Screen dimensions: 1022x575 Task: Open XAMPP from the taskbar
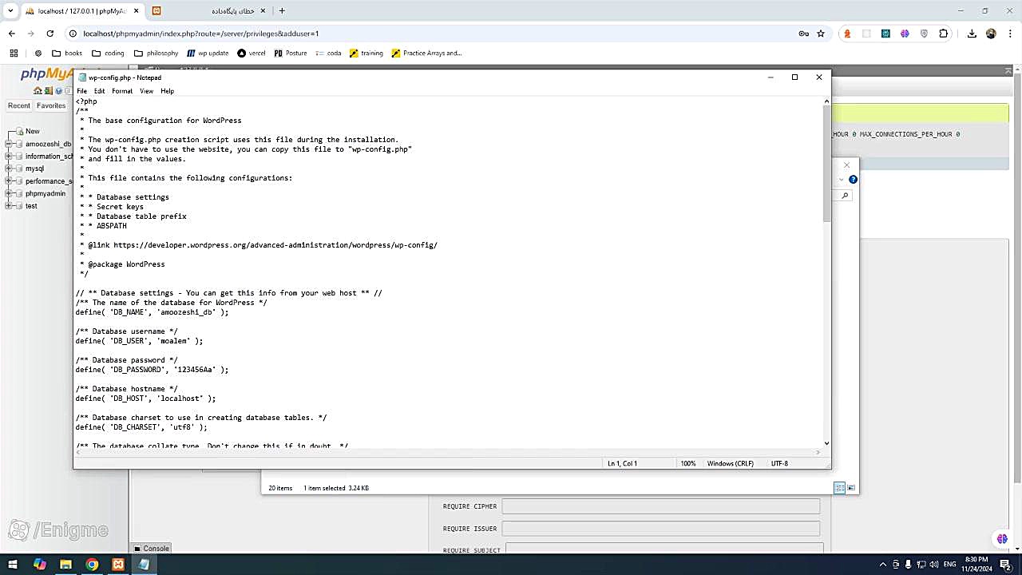tap(118, 565)
